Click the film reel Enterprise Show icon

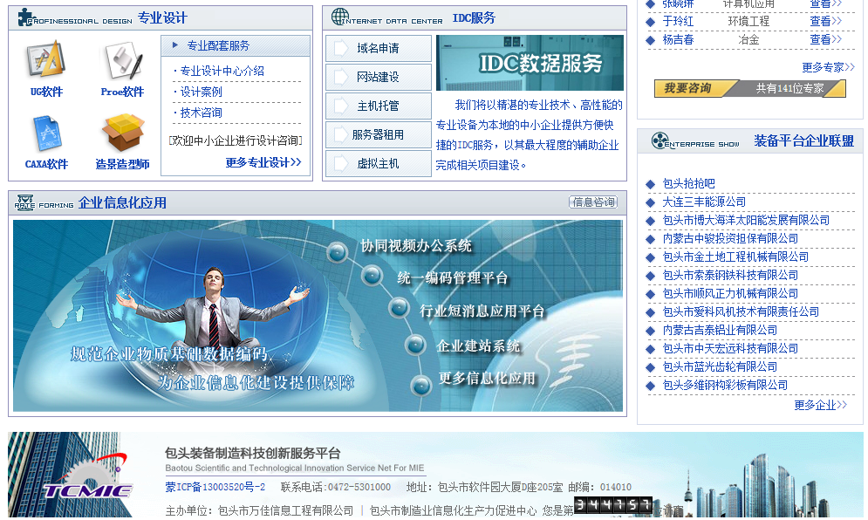[660, 141]
